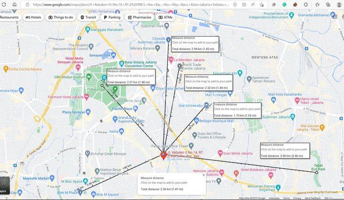344x200 pixels.
Task: Filter map by Hotels
Action: pyautogui.click(x=33, y=17)
